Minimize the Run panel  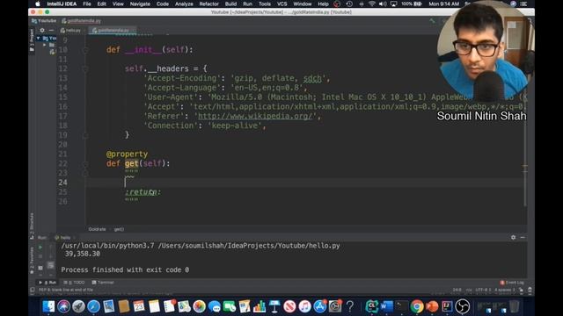tap(523, 237)
